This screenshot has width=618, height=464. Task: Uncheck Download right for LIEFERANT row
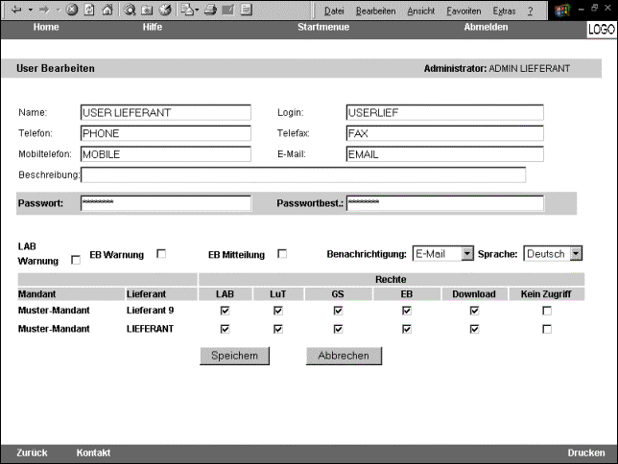(x=474, y=329)
